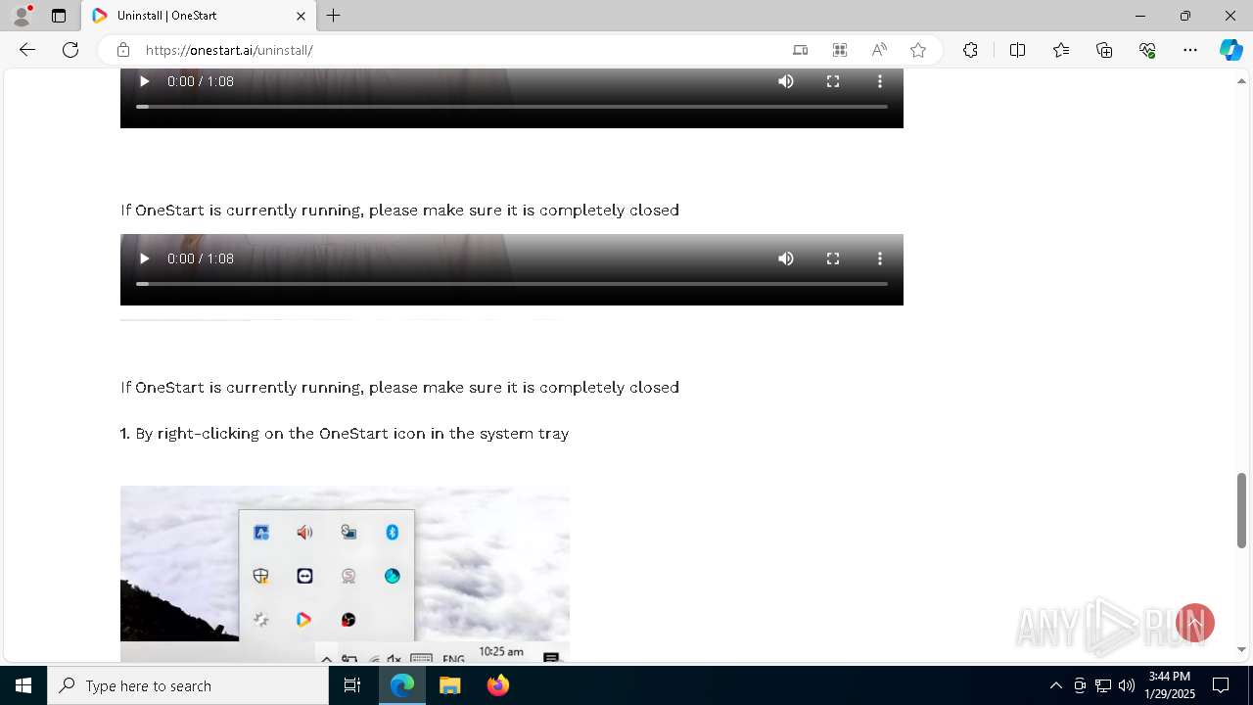Click the Type here to search box
1253x705 pixels.
pos(188,685)
